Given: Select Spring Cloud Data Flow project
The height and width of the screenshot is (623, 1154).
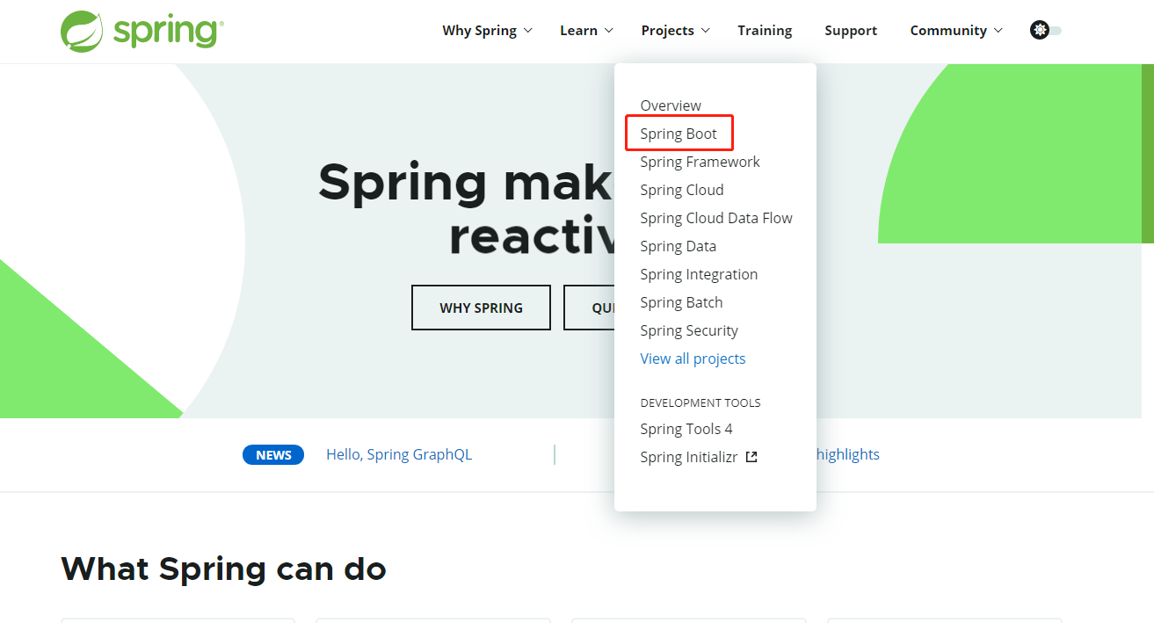Looking at the screenshot, I should coord(715,217).
